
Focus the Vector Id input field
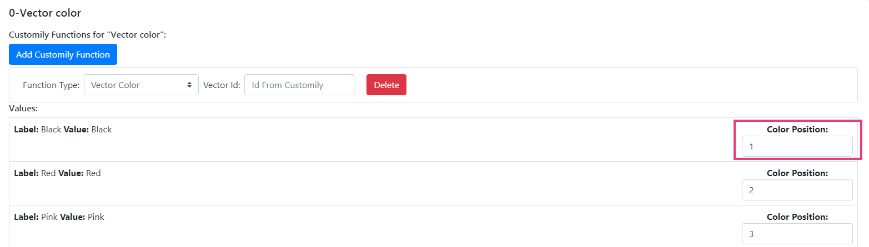point(299,85)
